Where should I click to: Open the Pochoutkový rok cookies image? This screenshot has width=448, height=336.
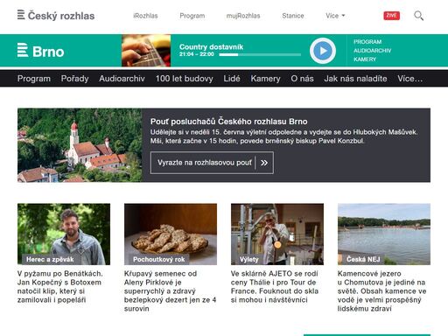click(x=171, y=234)
